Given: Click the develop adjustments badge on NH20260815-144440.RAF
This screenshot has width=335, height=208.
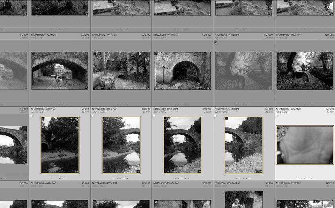Looking at the screenshot, I should [156, 54].
